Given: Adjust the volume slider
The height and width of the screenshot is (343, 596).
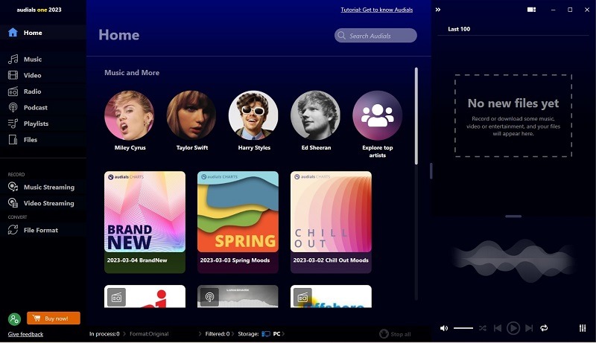Looking at the screenshot, I should click(x=463, y=328).
